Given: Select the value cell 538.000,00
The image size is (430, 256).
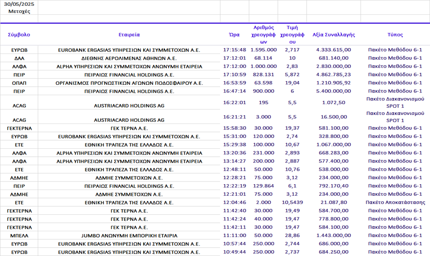Looking at the screenshot, I should (x=334, y=169).
